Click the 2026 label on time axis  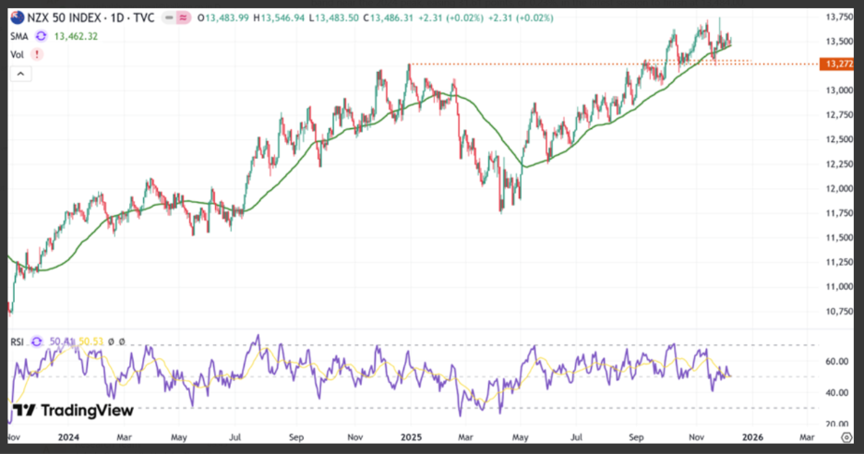(752, 437)
